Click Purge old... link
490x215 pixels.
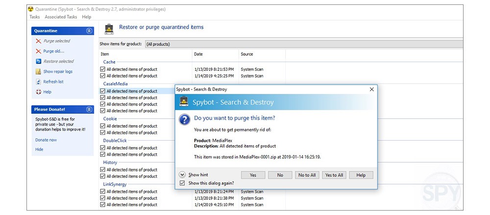54,51
